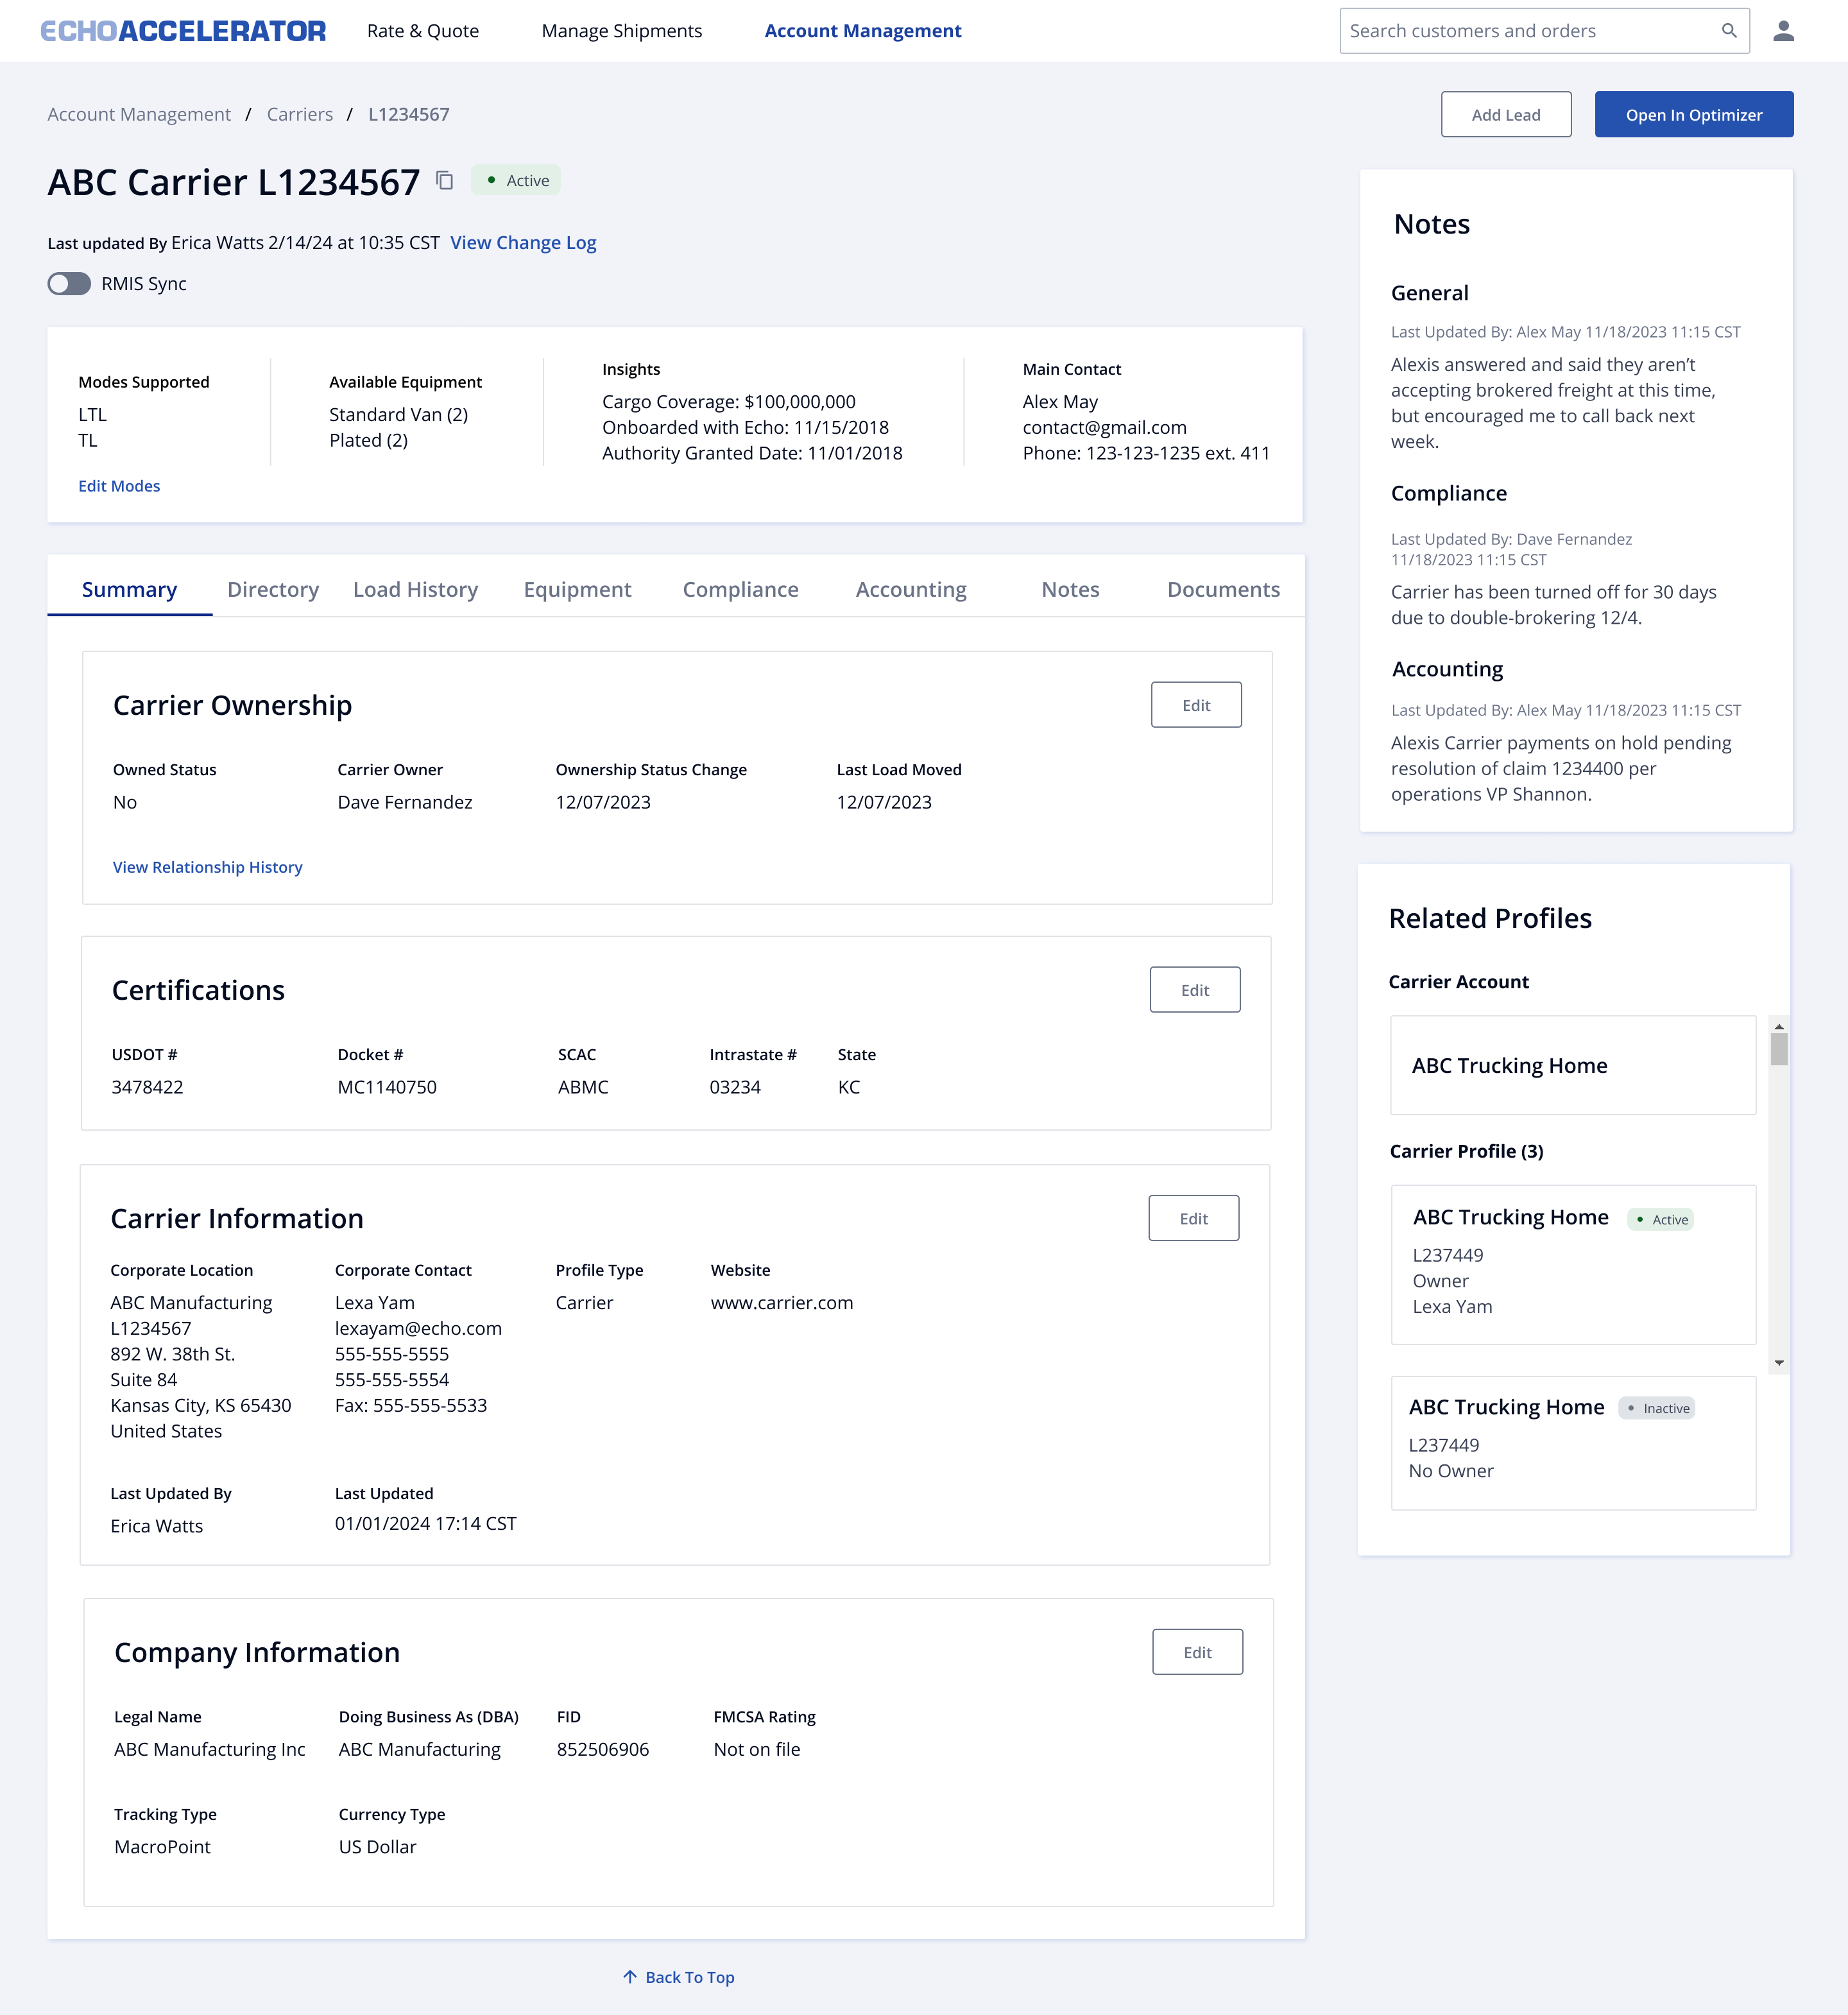Click the search magnifier icon
The image size is (1848, 2015).
pos(1729,30)
